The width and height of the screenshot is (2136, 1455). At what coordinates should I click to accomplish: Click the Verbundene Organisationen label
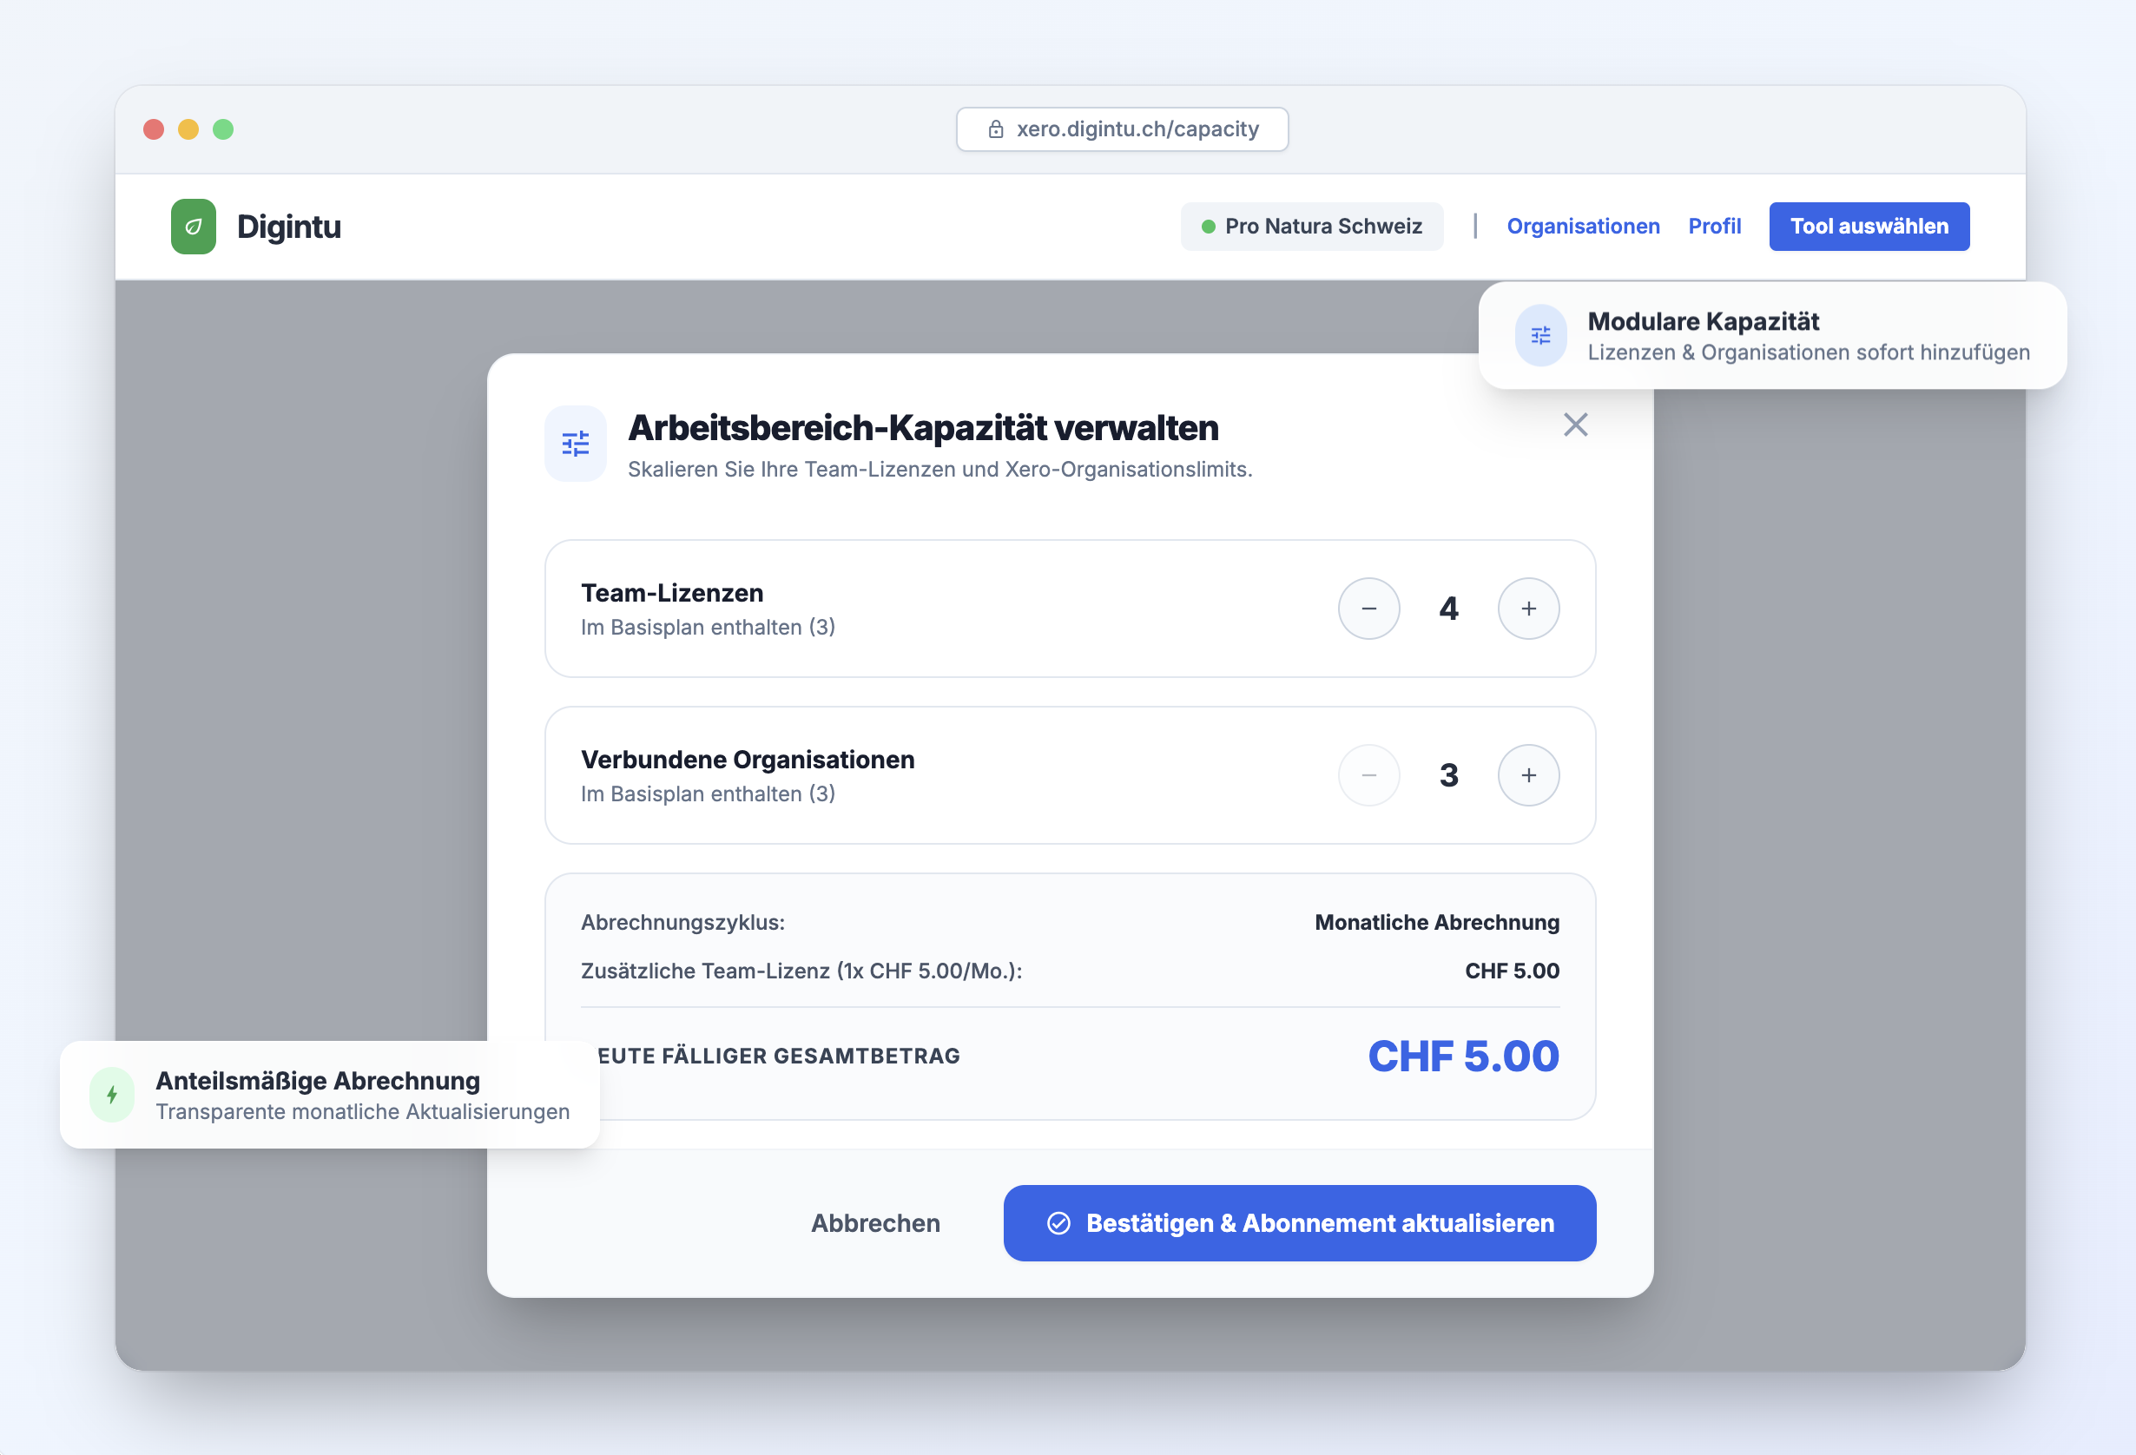coord(748,760)
